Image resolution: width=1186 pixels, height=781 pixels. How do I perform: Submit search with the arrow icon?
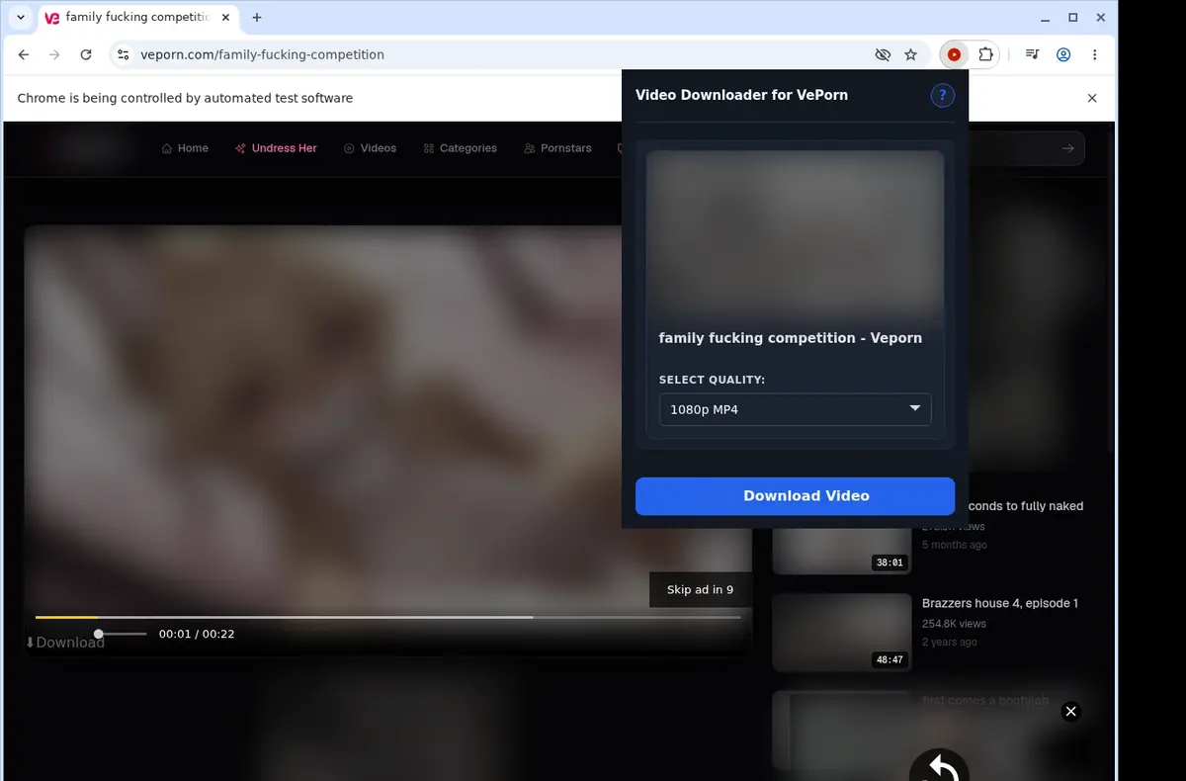pos(1067,148)
